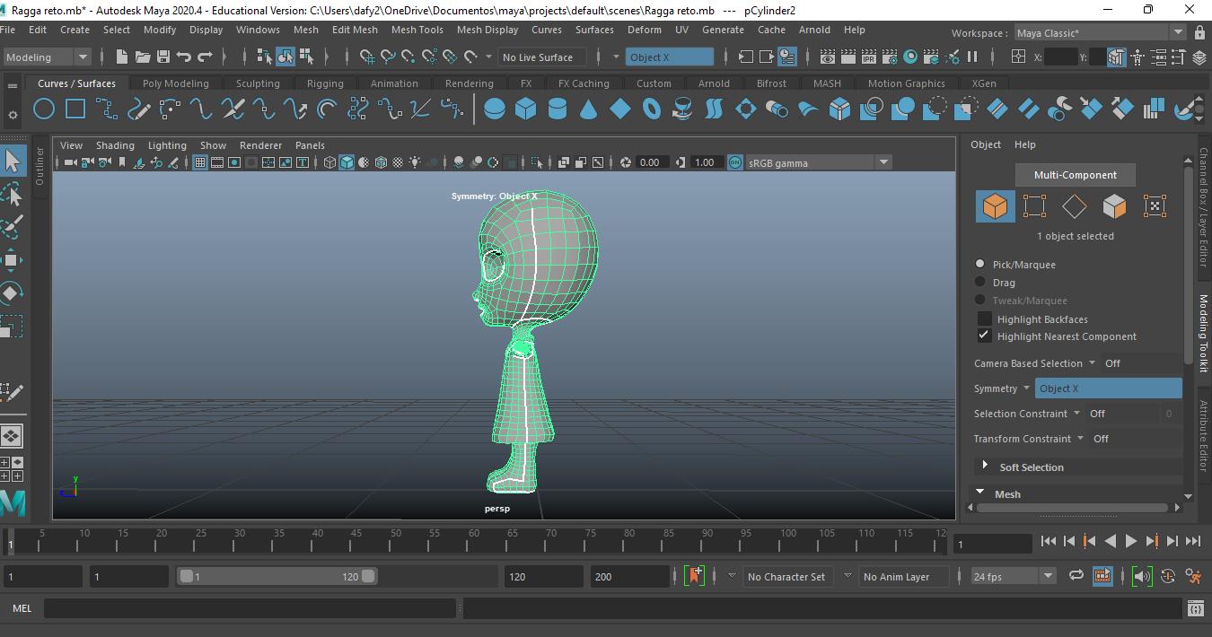Open the Modeling menu set dropdown

click(x=47, y=57)
